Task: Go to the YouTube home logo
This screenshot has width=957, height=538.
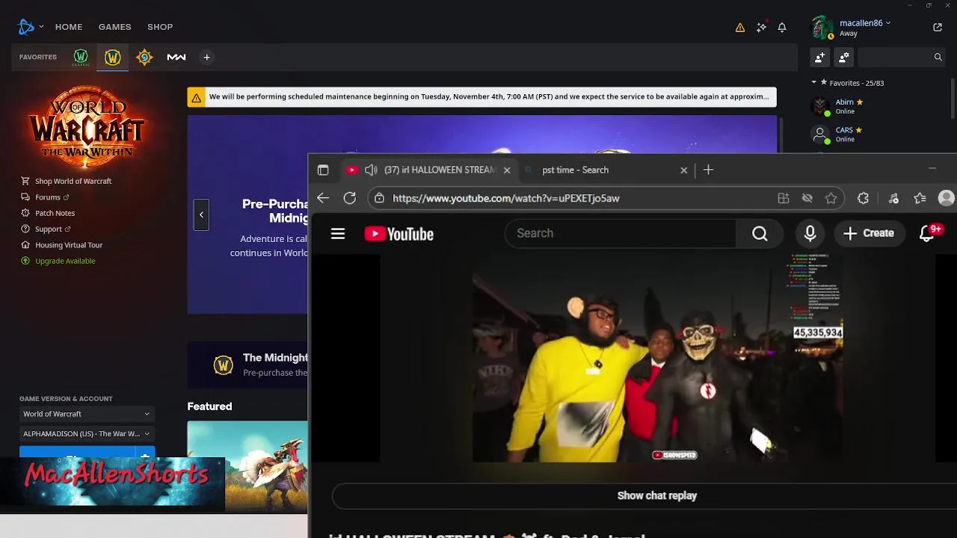Action: pos(399,234)
